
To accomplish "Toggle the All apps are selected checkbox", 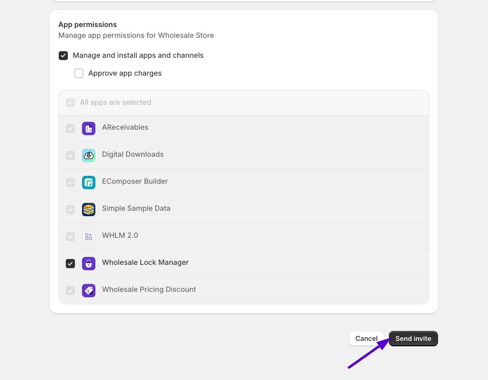I will 70,103.
